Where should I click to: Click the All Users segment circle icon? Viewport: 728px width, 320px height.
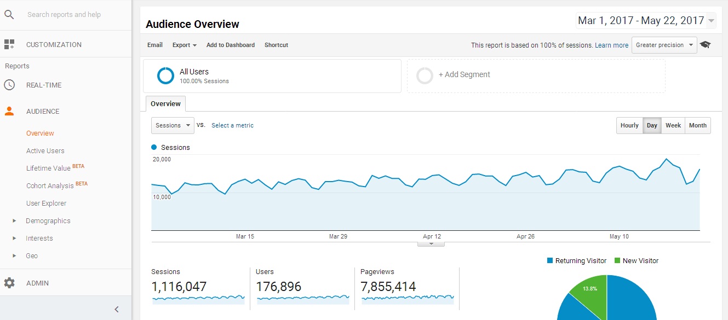(x=165, y=75)
